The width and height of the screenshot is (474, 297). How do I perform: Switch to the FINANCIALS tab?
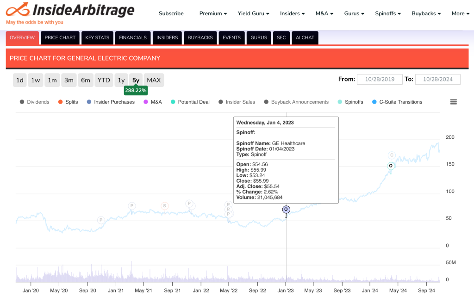tap(133, 37)
